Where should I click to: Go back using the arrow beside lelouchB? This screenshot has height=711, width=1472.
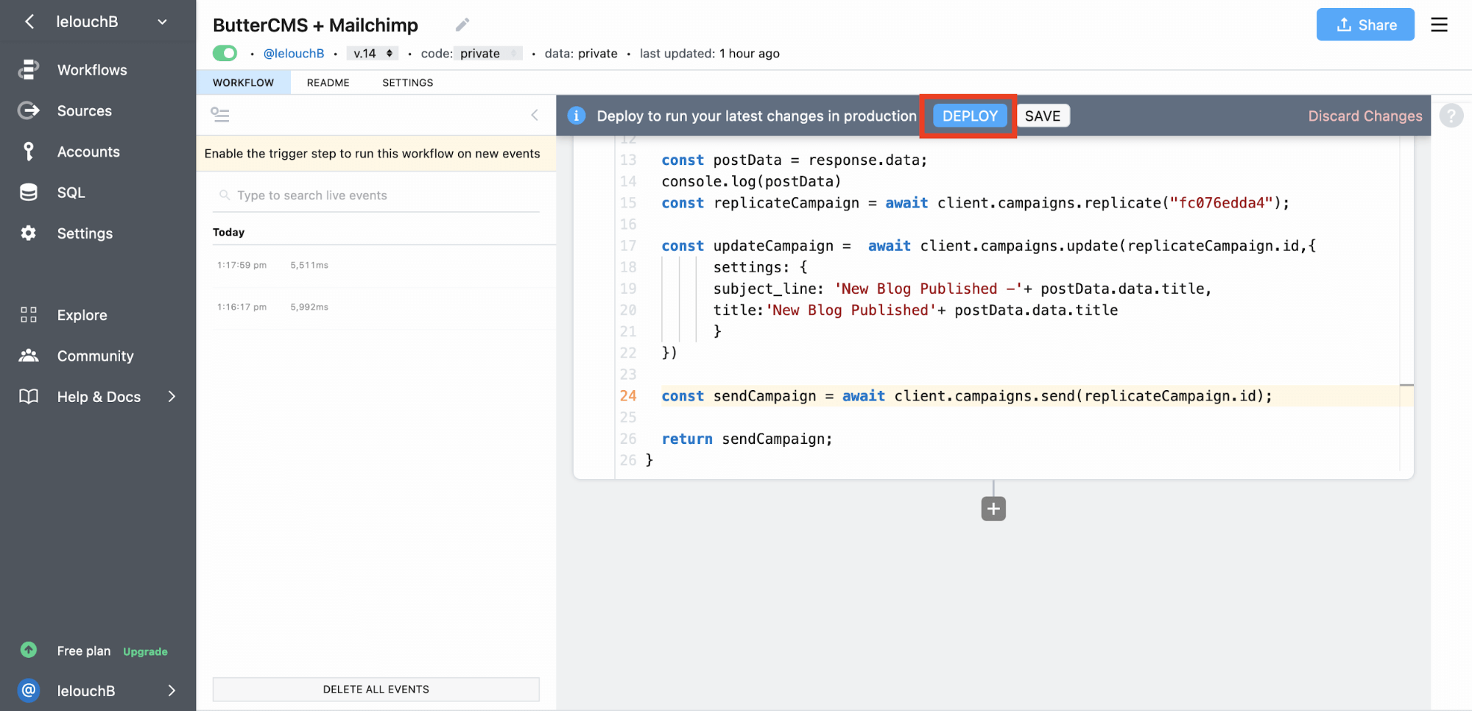[x=29, y=22]
